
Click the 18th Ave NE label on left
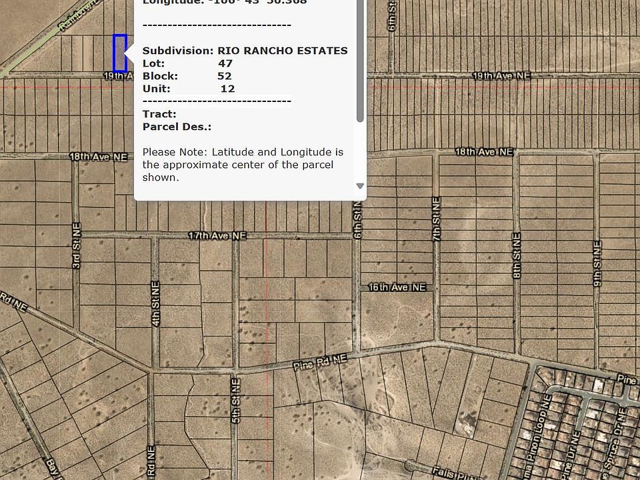(x=99, y=157)
